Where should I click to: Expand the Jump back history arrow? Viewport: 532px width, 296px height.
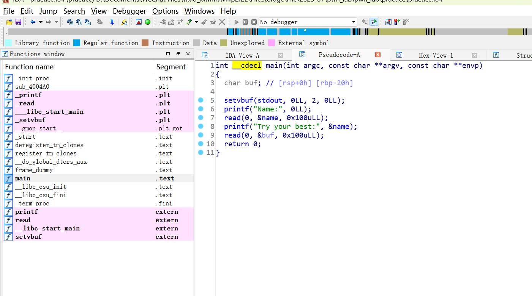point(41,22)
